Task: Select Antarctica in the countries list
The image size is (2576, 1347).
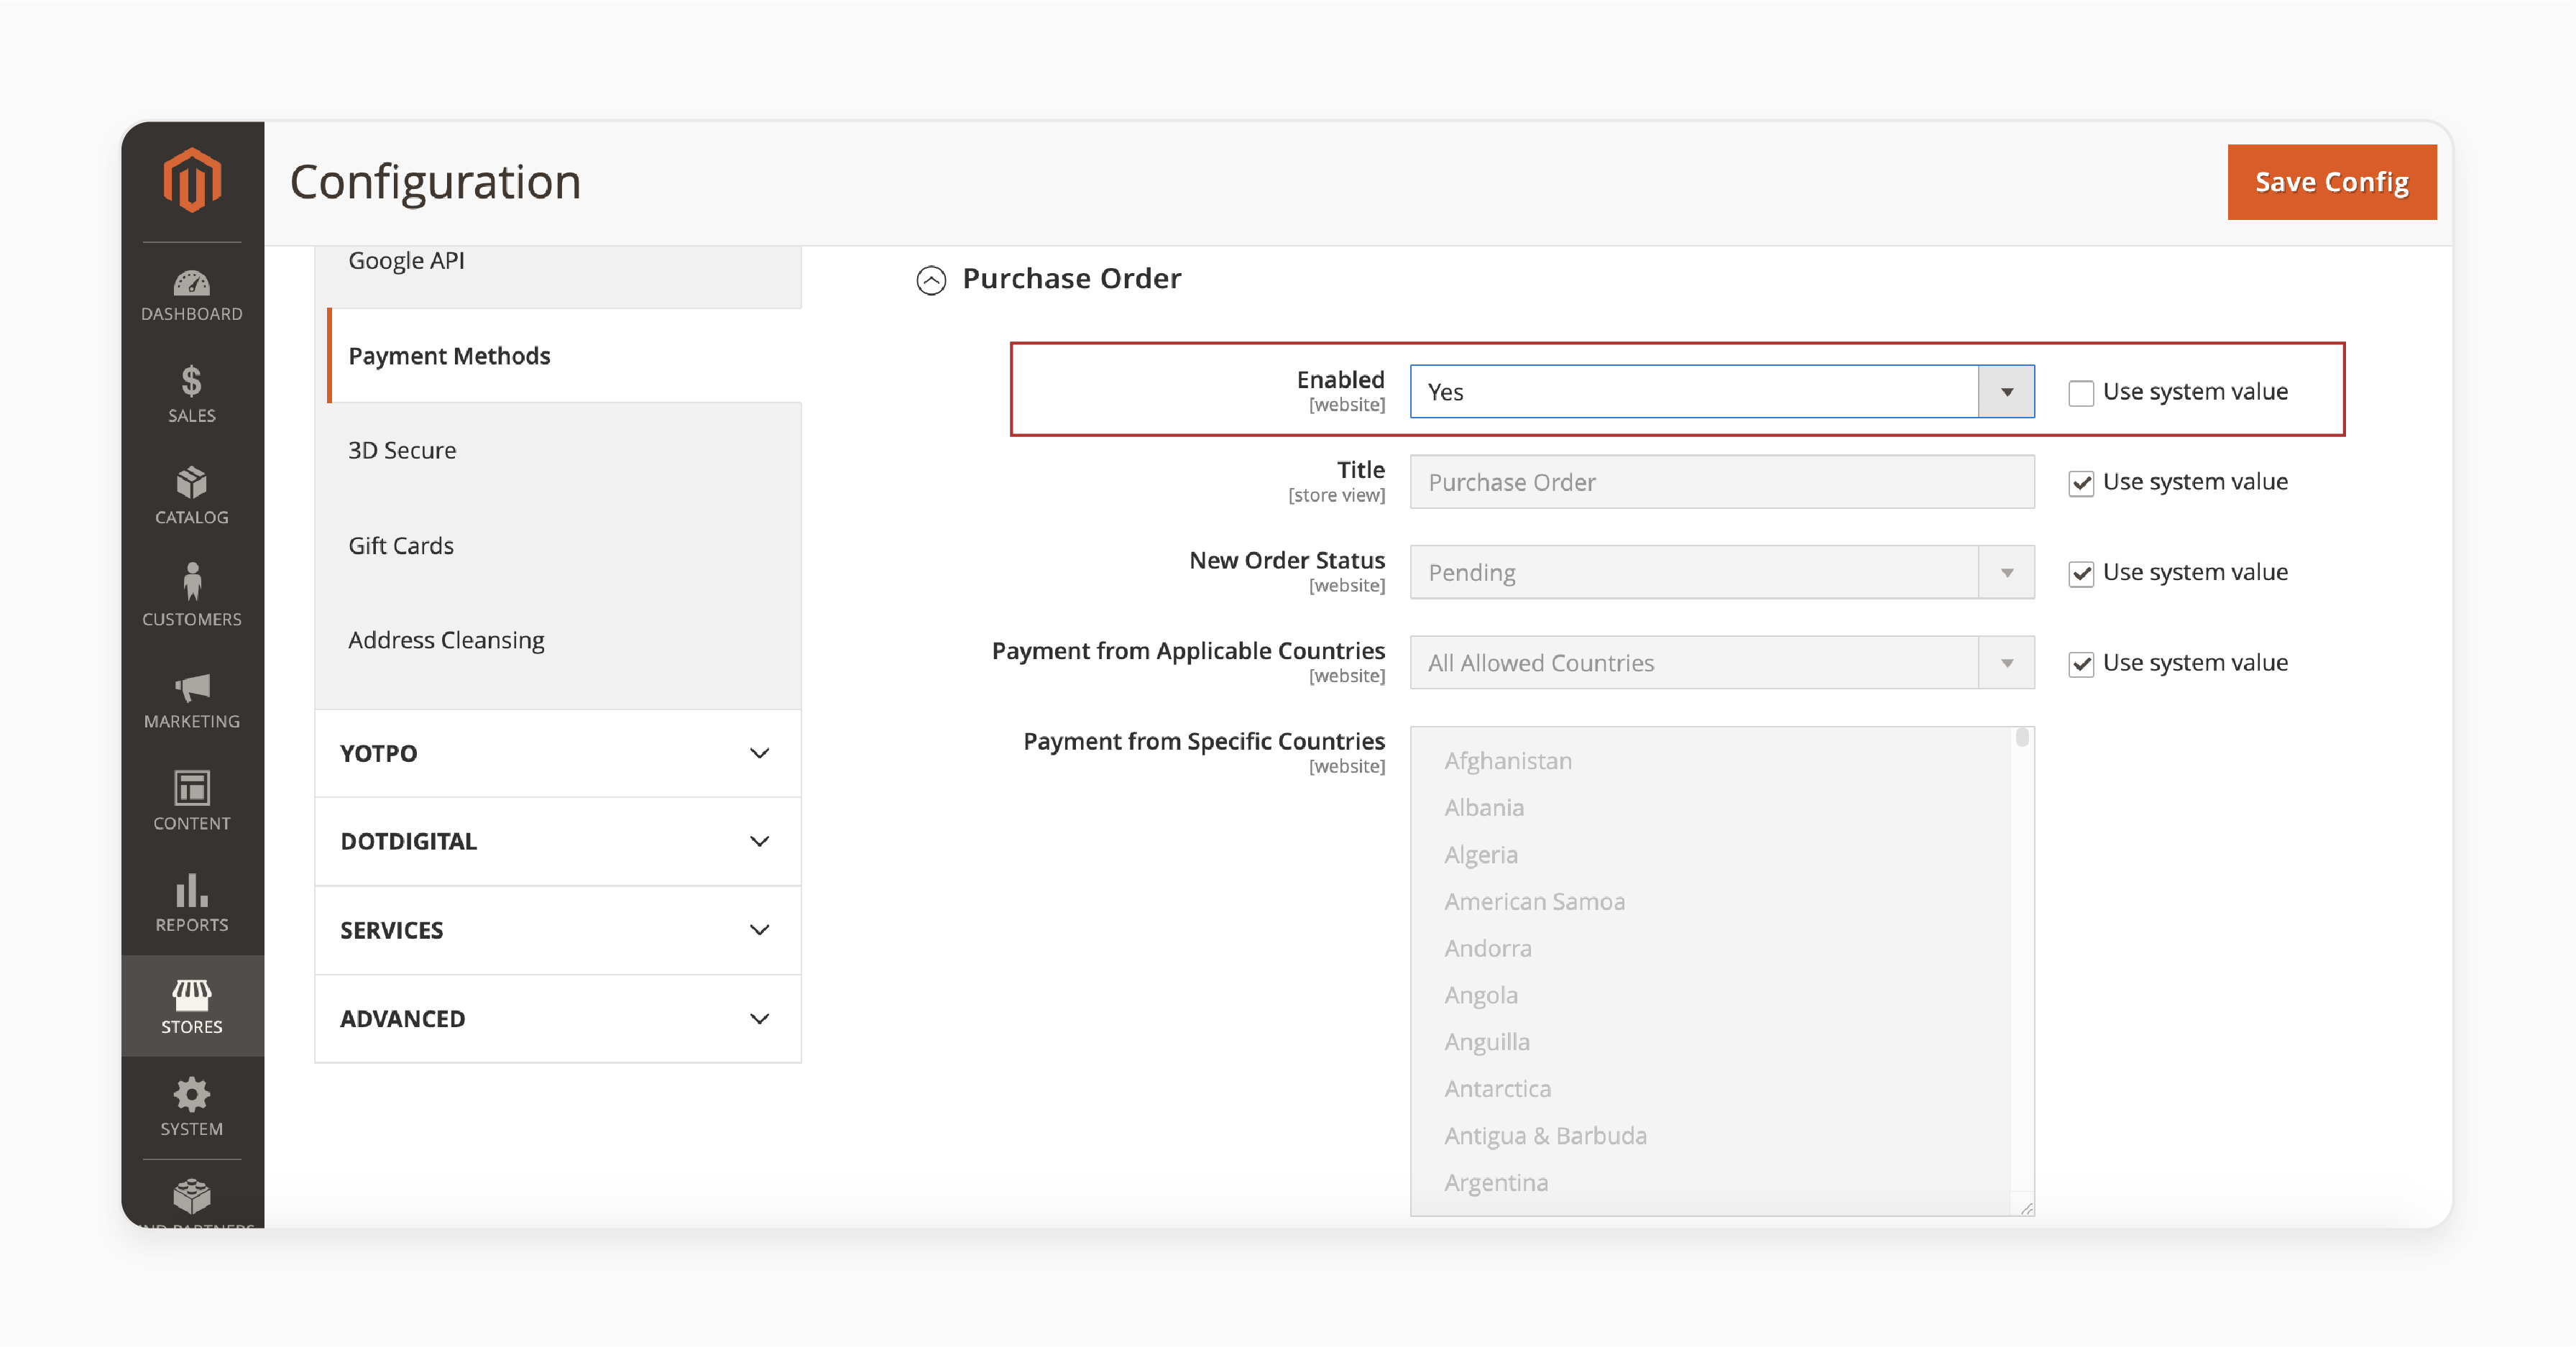Action: pyautogui.click(x=1498, y=1089)
